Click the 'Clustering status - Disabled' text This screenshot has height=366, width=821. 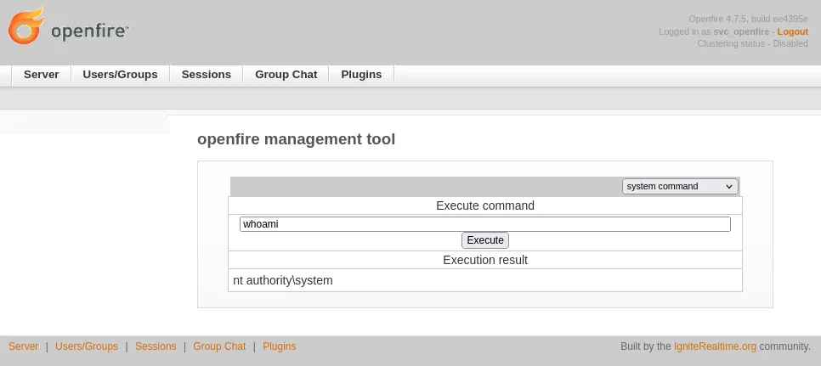point(752,44)
